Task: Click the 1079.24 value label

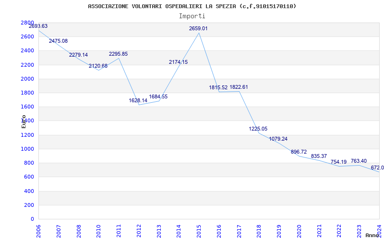Action: tap(278, 139)
